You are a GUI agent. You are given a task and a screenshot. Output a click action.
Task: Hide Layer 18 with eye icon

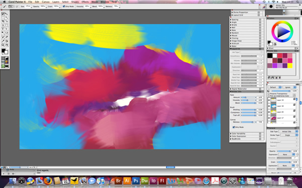click(x=269, y=106)
